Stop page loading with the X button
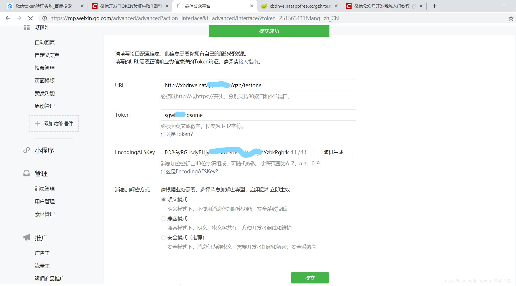This screenshot has height=286, width=516. [x=31, y=18]
